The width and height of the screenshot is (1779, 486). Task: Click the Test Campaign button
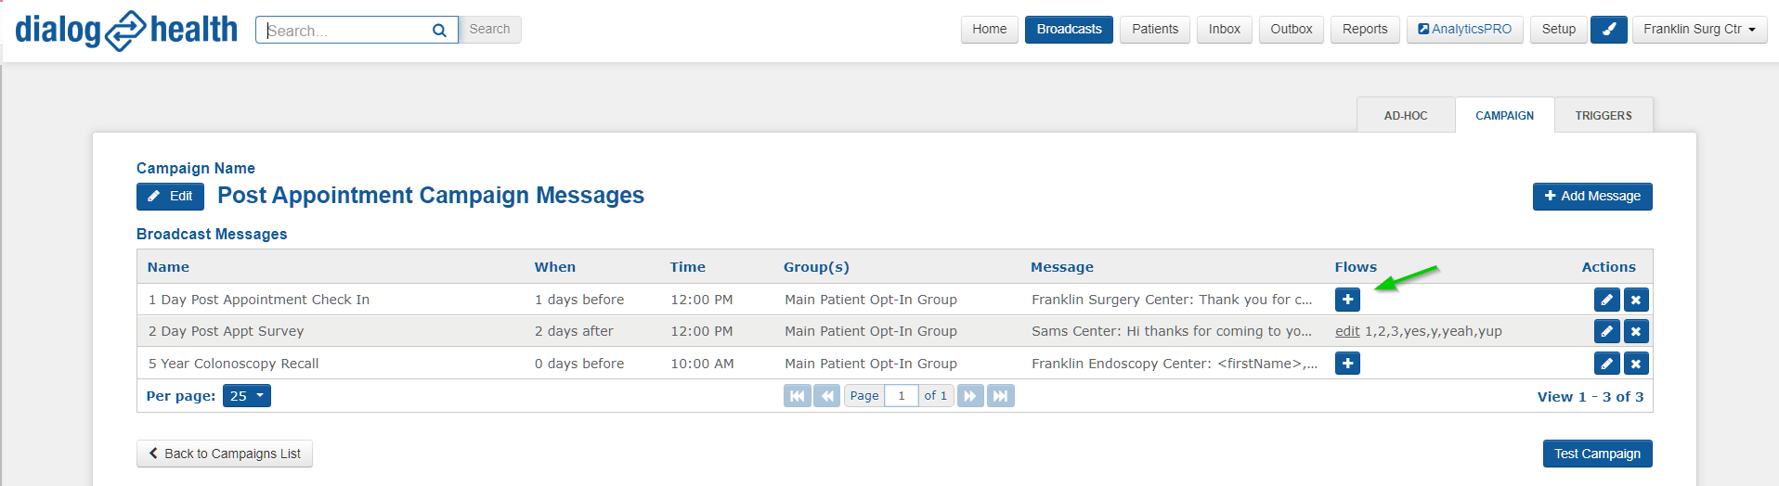tap(1597, 454)
